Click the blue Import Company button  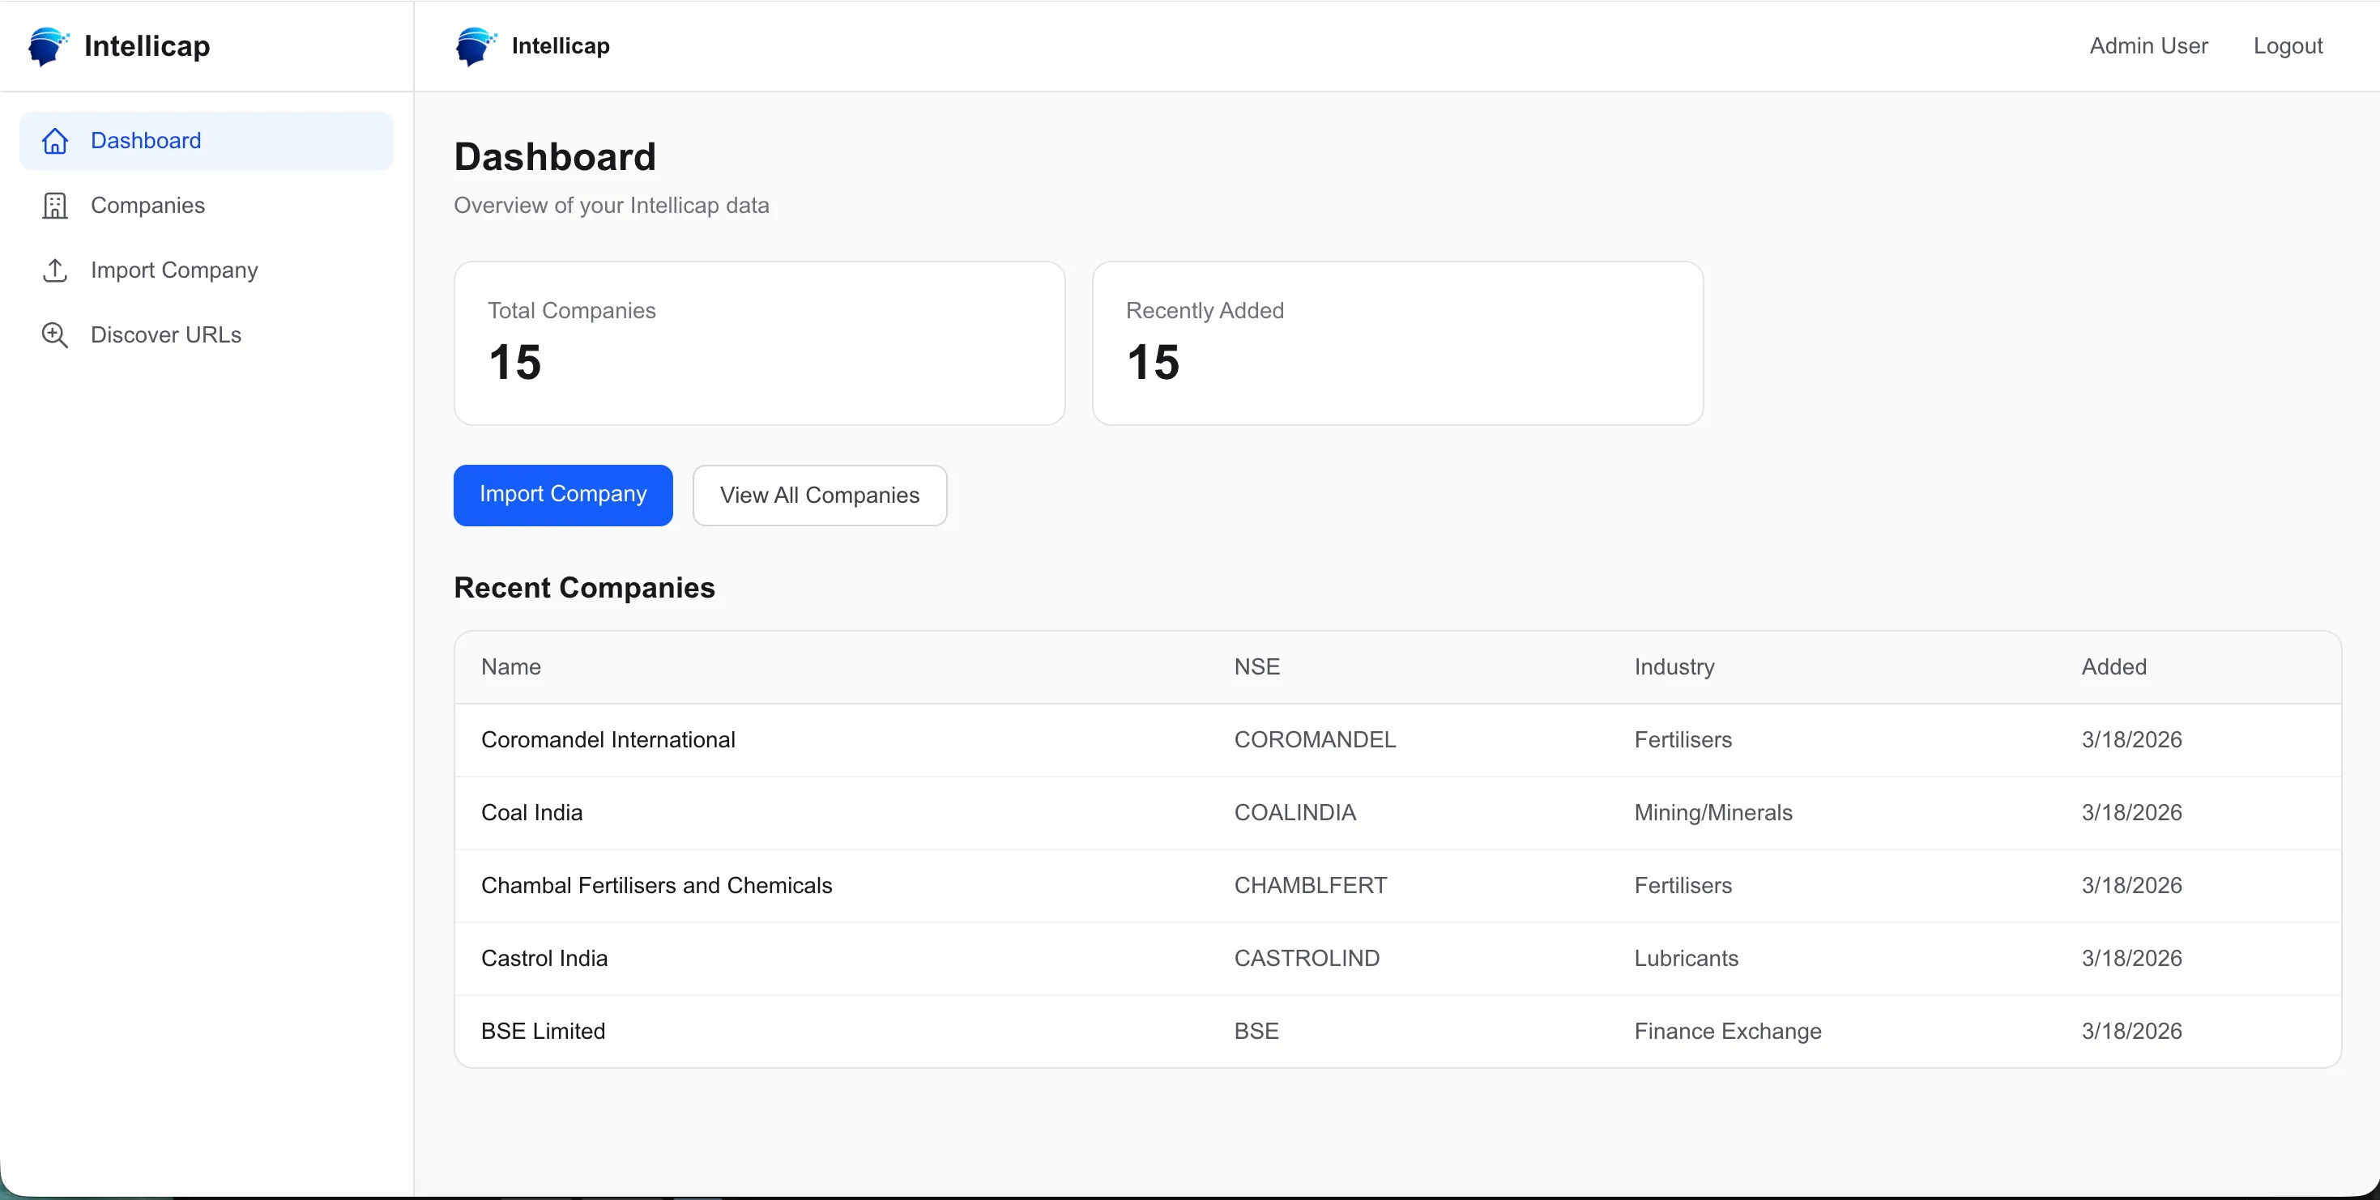563,496
